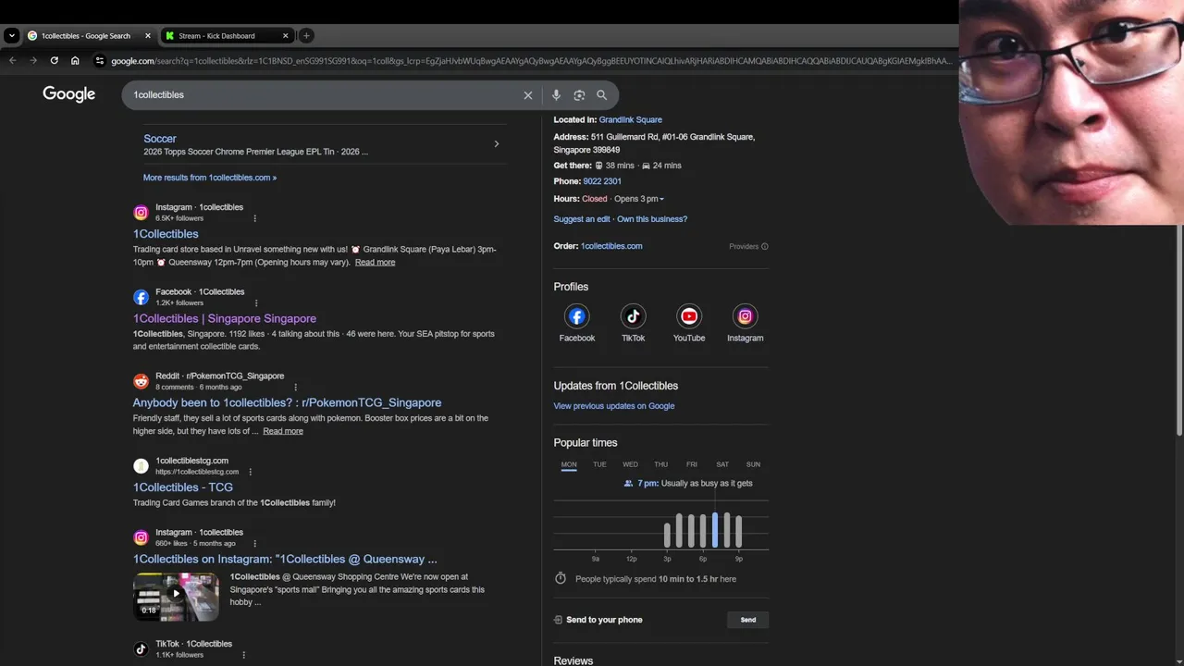Screen dimensions: 1184x666
Task: Open options for the Reddit result
Action: click(296, 388)
